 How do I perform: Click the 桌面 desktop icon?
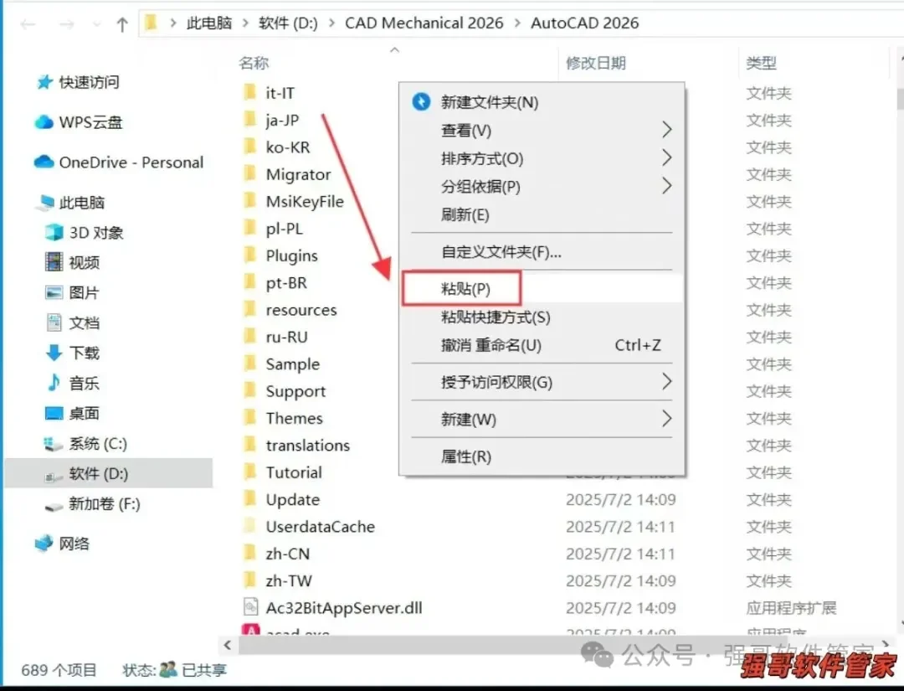click(54, 413)
